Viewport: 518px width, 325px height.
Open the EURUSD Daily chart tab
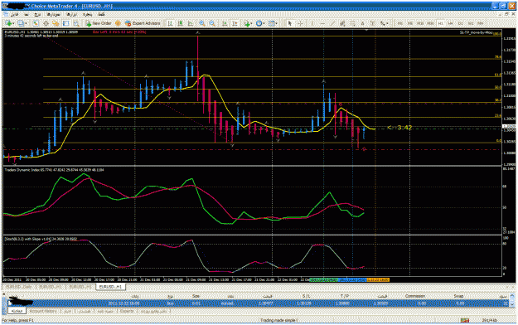tap(19, 287)
